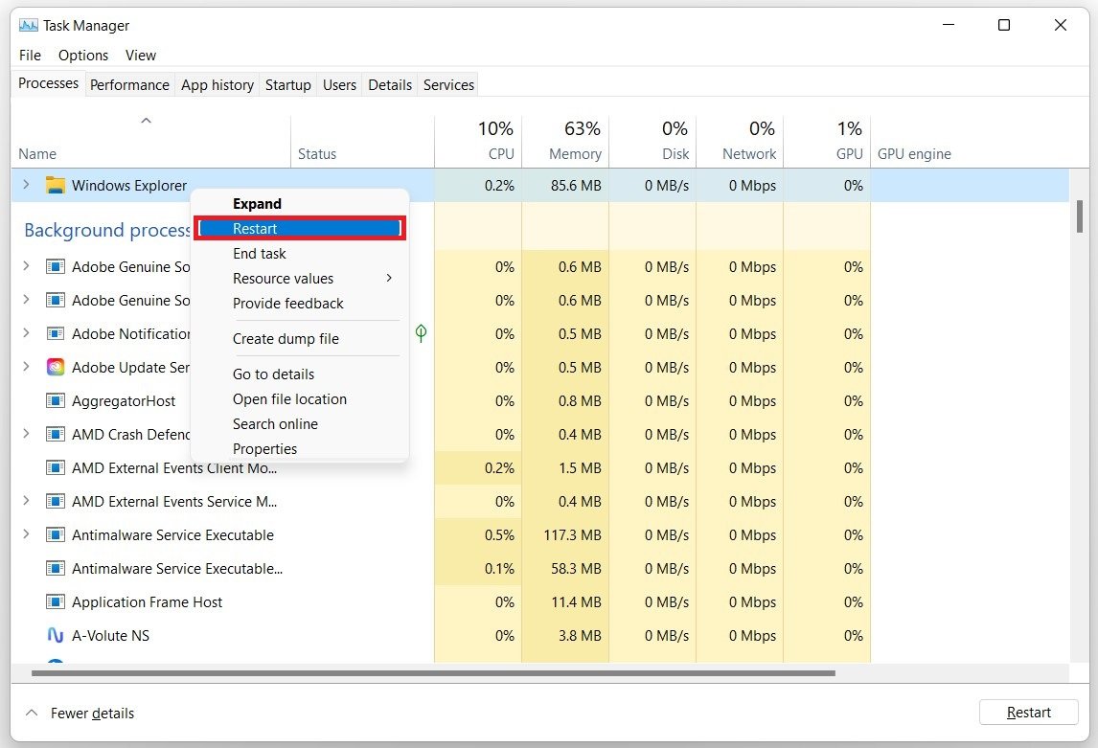Click the AggregatorHost process icon
Image resolution: width=1098 pixels, height=748 pixels.
pyautogui.click(x=56, y=401)
